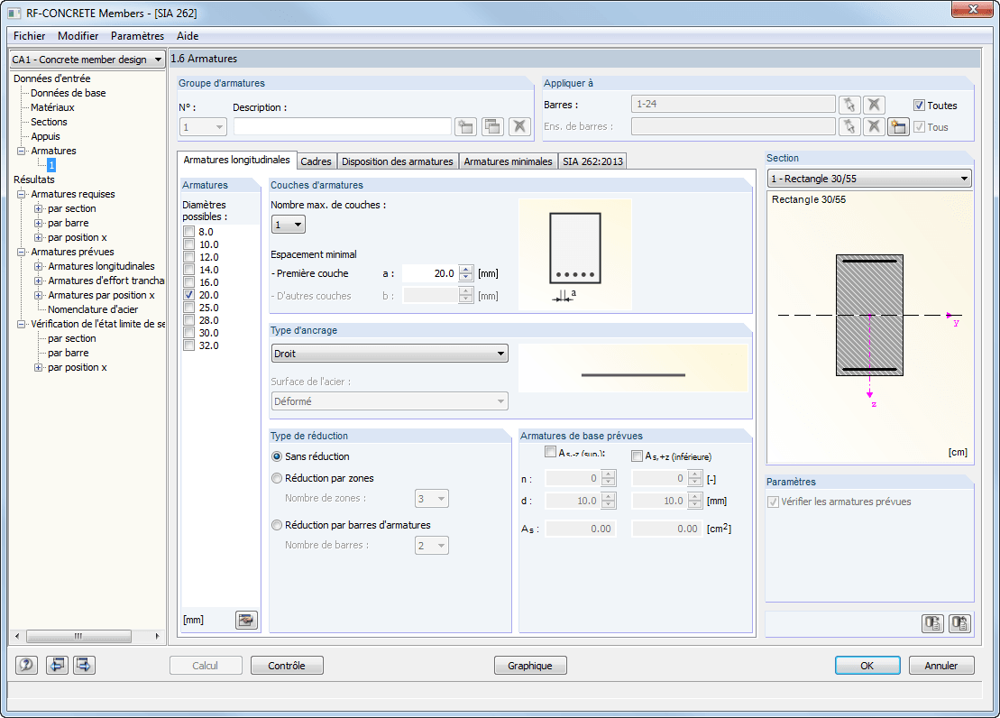This screenshot has height=718, width=1000.
Task: Open the diameter library icon below the list
Action: pos(246,620)
